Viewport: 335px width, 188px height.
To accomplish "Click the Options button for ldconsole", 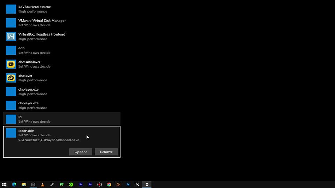I will [81, 152].
